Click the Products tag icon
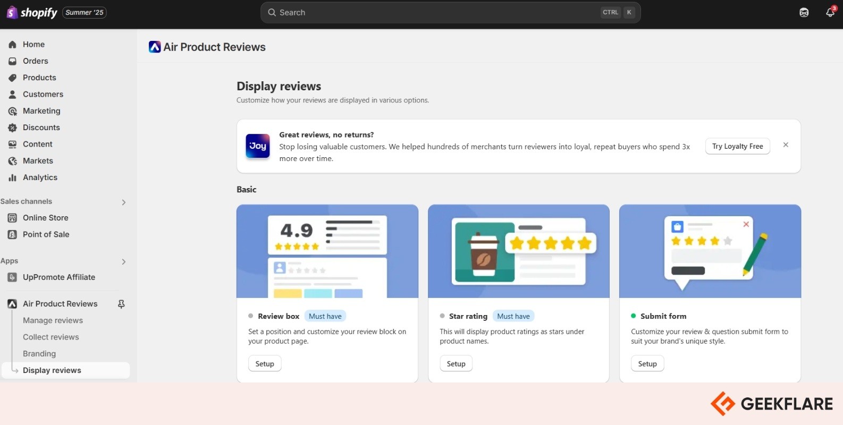Viewport: 843px width, 425px height. (x=12, y=78)
